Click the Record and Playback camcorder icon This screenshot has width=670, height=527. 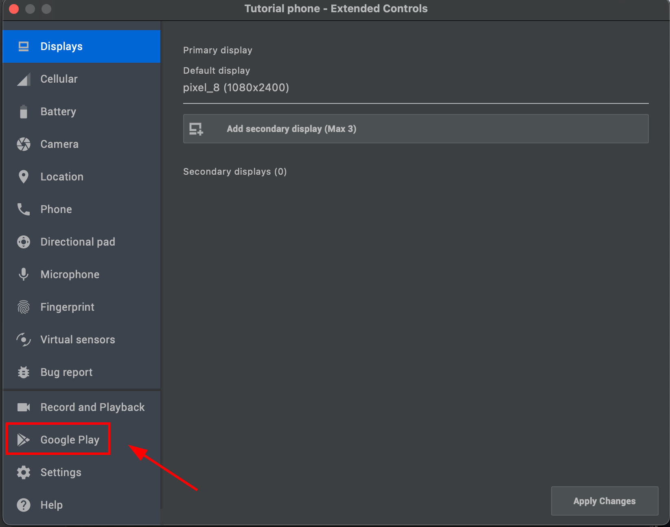(x=23, y=407)
